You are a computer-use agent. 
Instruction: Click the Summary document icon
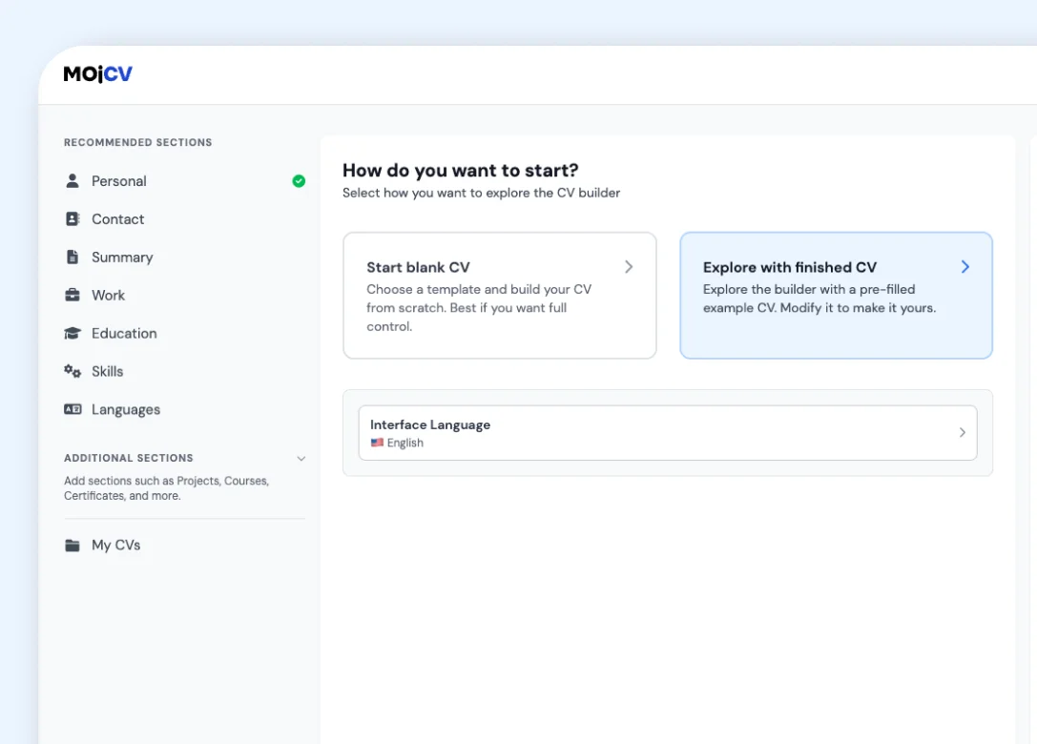[73, 257]
